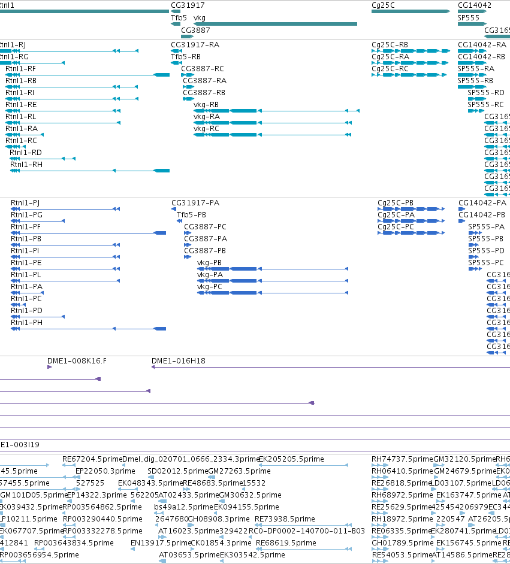This screenshot has height=564, width=510.
Task: Select EST label RC0-DP0002-140700-011-B03
Action: point(307,531)
